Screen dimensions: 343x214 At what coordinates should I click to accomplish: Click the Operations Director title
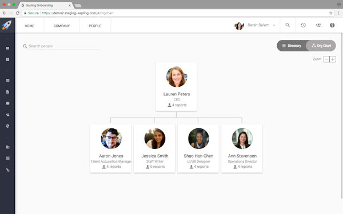(x=242, y=161)
